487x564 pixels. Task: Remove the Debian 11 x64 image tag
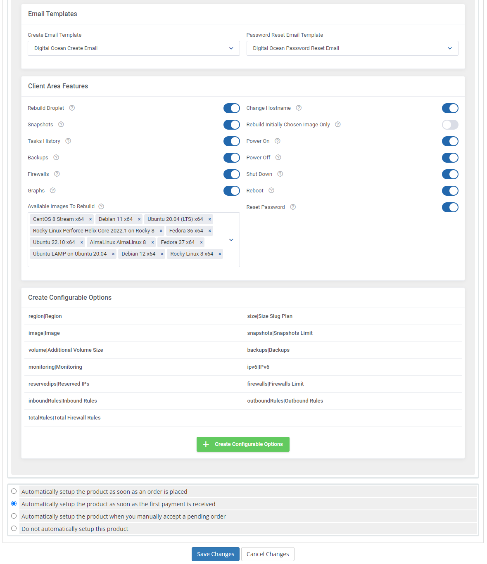(139, 219)
